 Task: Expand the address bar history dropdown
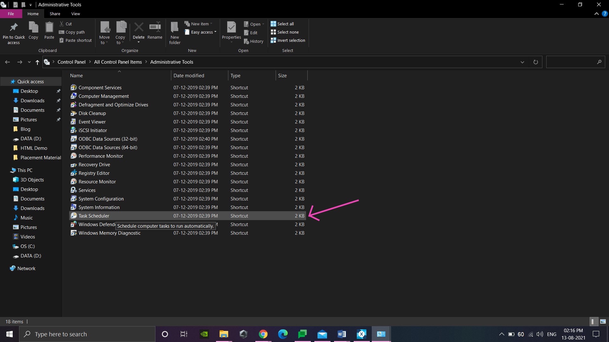click(x=522, y=62)
